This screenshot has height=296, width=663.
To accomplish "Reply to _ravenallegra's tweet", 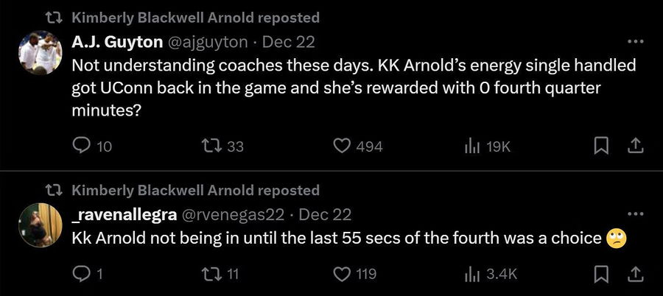I will [x=81, y=274].
